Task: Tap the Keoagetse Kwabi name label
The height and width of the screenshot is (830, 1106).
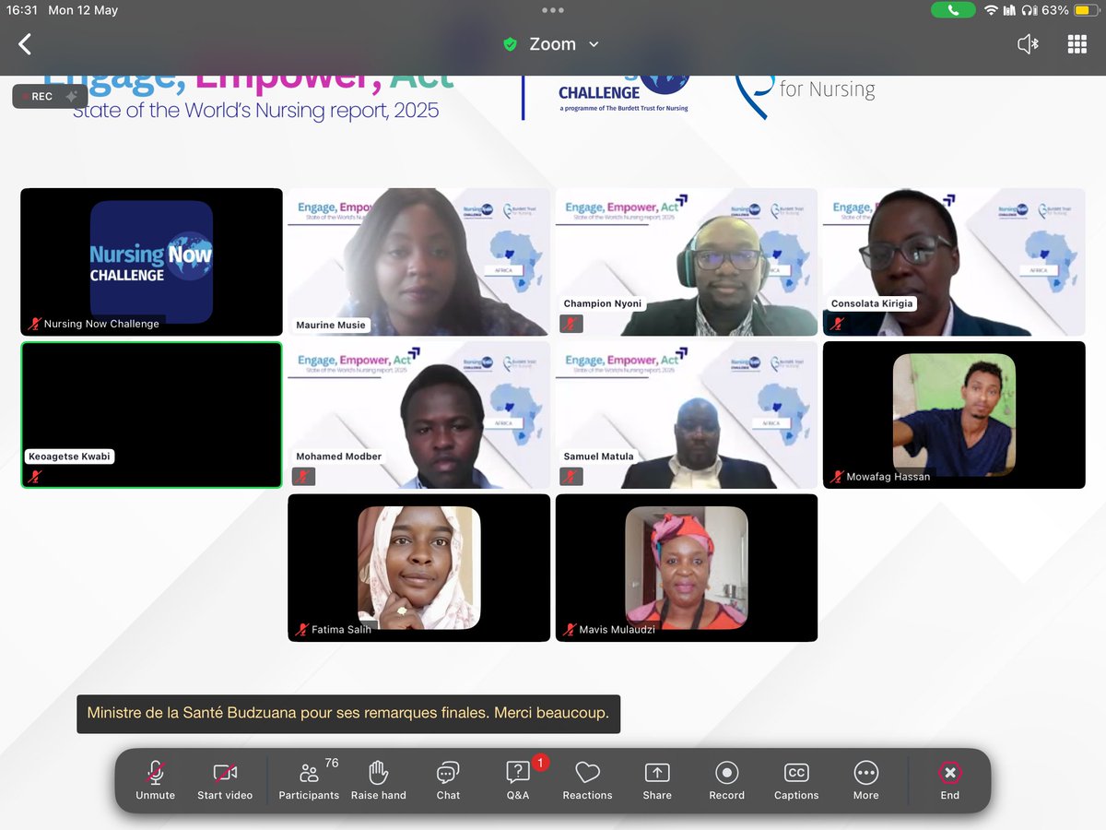Action: (x=70, y=456)
